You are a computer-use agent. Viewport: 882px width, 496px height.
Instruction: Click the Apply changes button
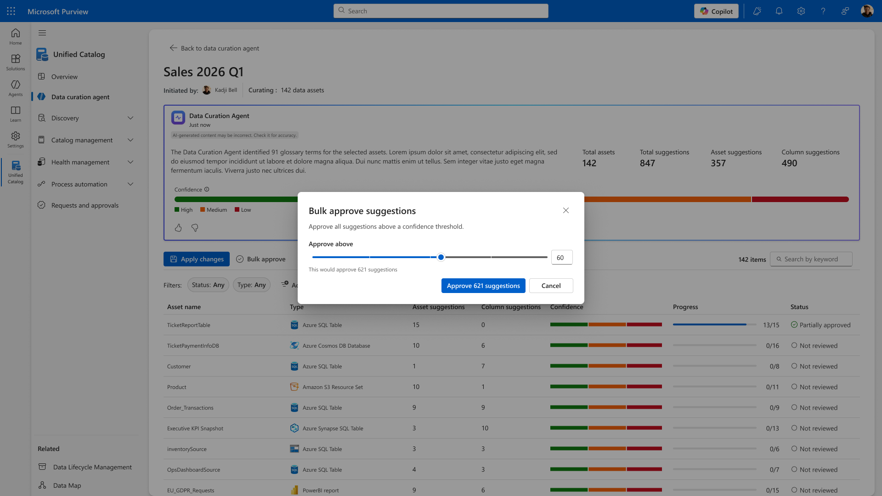point(197,259)
